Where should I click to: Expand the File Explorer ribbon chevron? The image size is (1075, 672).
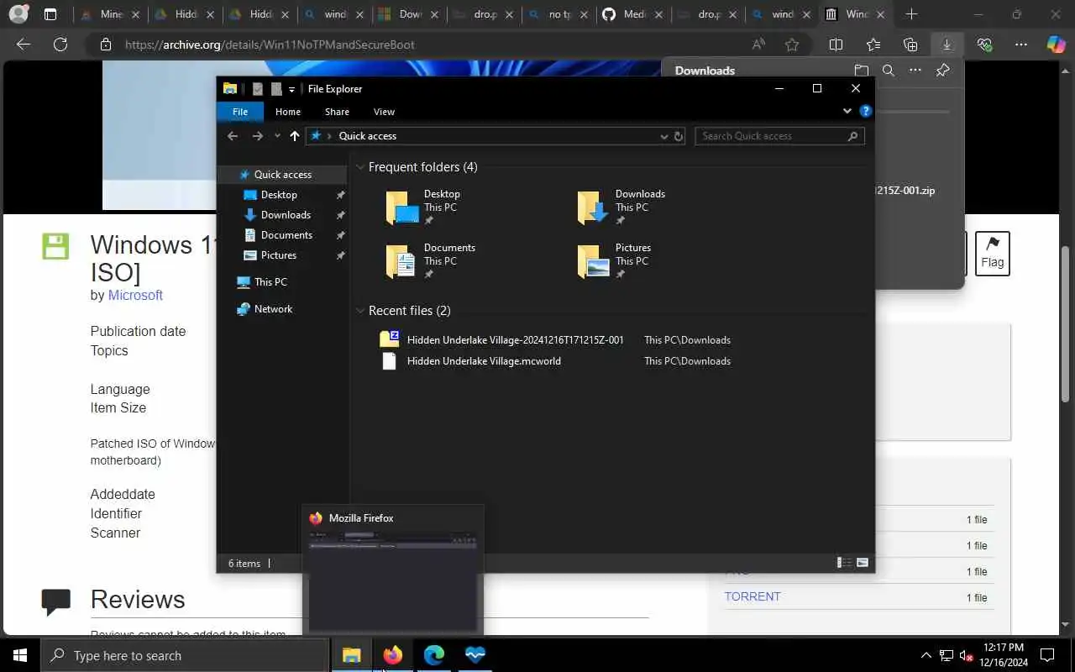click(x=847, y=111)
